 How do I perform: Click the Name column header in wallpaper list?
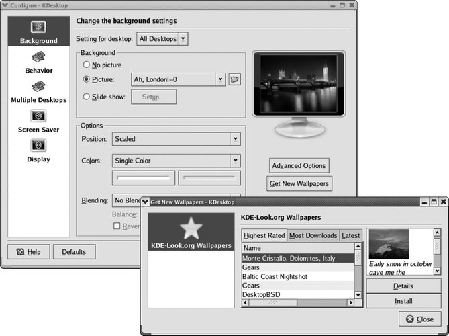coord(299,248)
